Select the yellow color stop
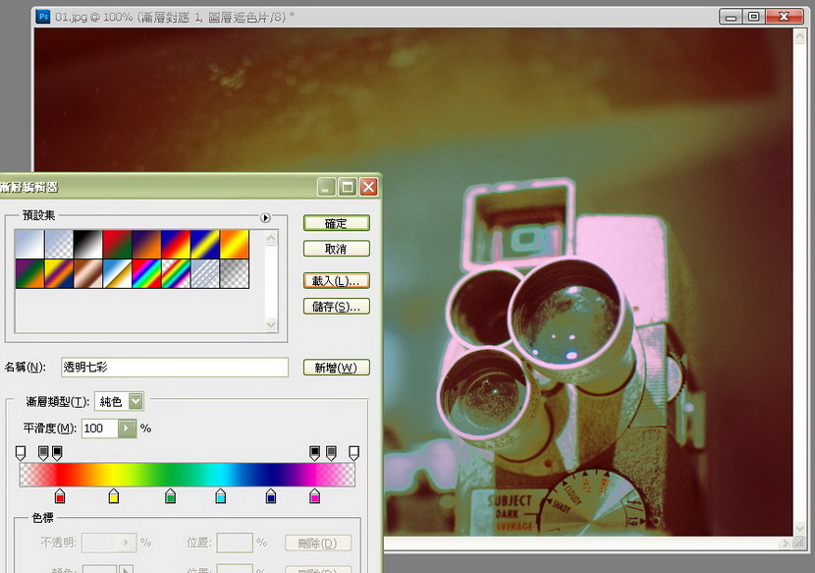The image size is (815, 573). pos(113,496)
